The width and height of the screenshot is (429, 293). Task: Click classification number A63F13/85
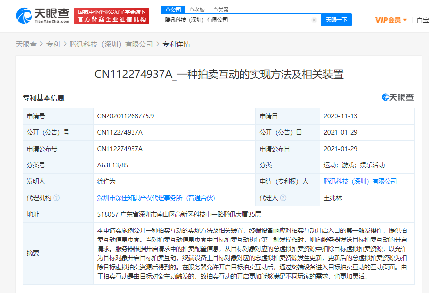coord(113,165)
